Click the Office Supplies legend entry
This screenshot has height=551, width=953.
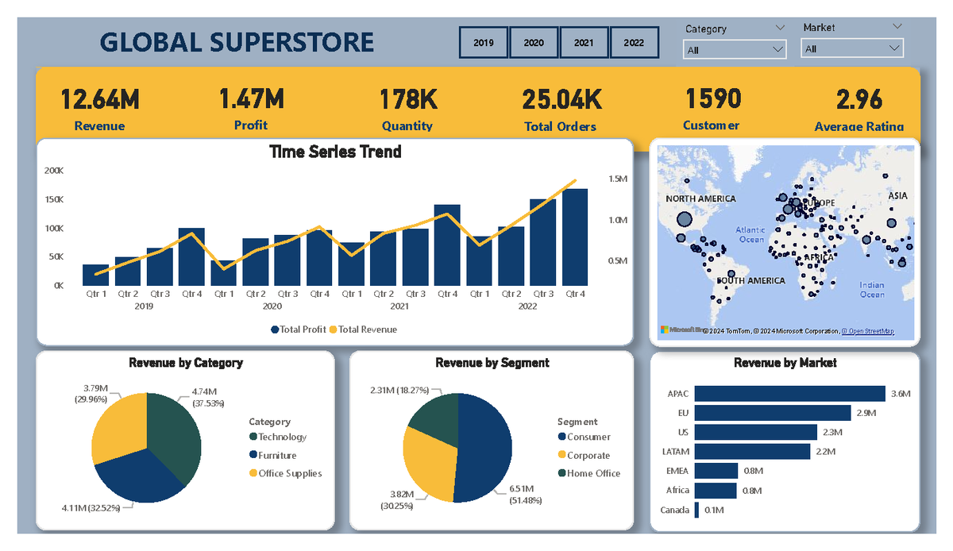click(285, 473)
